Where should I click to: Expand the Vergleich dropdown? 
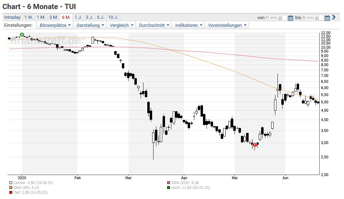click(121, 25)
